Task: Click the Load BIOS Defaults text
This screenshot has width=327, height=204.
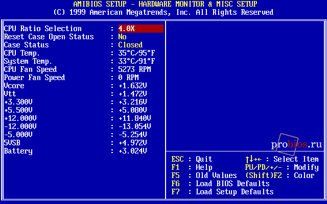Action: point(232,184)
